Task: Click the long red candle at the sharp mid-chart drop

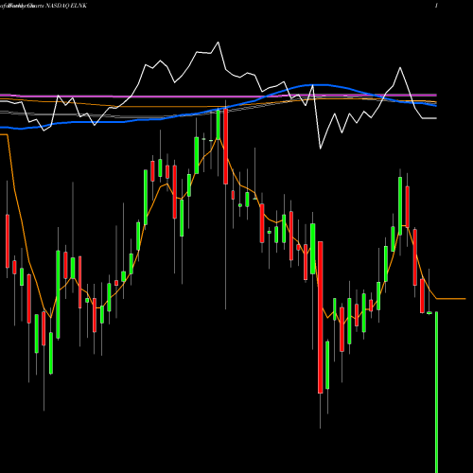Action: (321, 317)
